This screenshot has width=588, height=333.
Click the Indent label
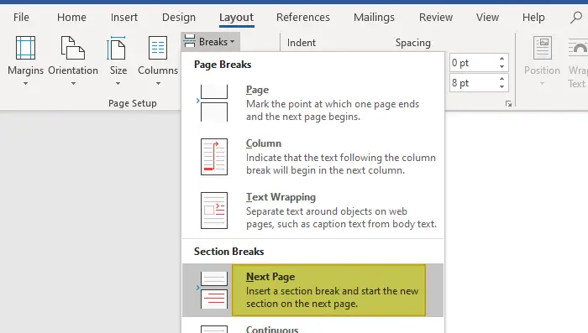[301, 43]
